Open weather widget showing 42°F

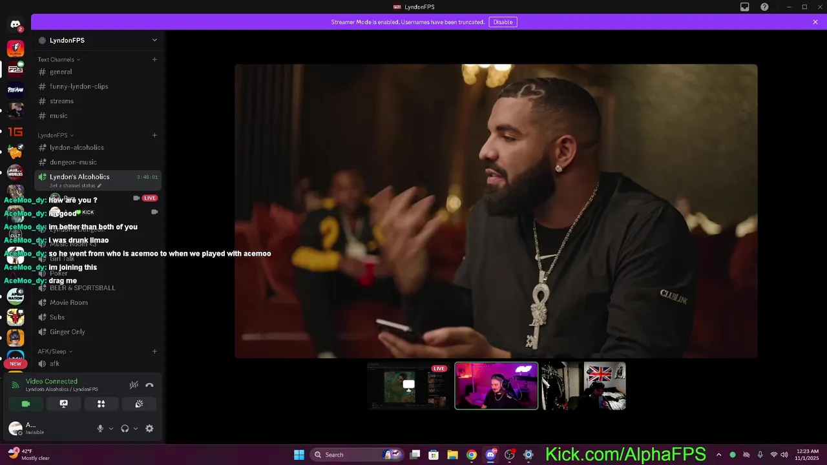(x=29, y=455)
